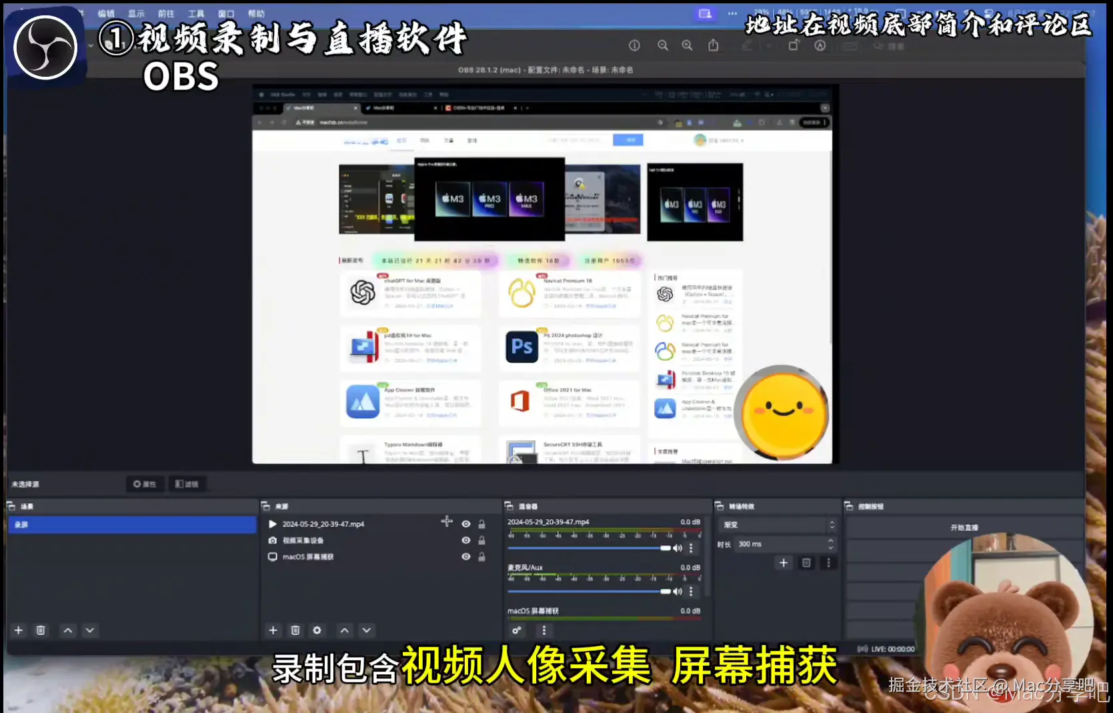Image resolution: width=1113 pixels, height=713 pixels.
Task: Click the trash icon to delete selected source
Action: pos(295,630)
